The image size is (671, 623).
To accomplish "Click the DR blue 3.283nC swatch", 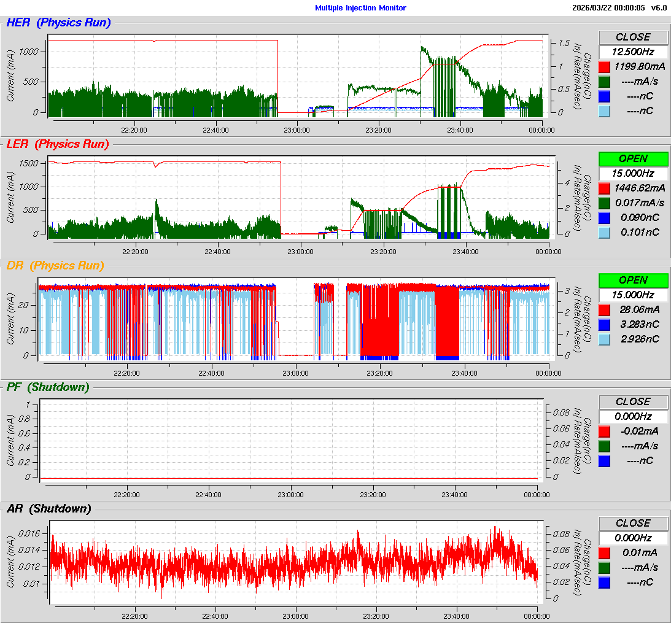I will coord(605,324).
